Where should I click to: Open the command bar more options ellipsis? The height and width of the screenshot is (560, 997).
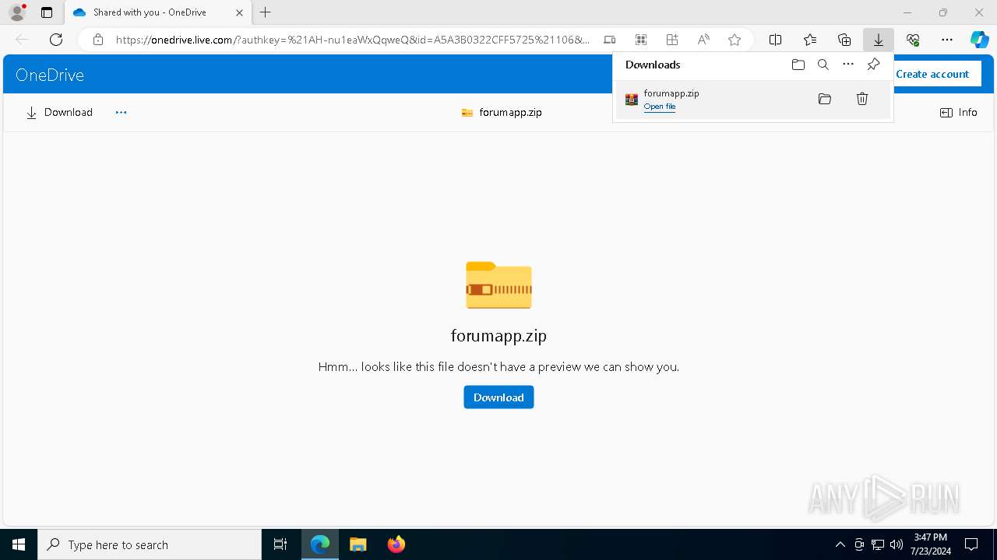(x=121, y=112)
